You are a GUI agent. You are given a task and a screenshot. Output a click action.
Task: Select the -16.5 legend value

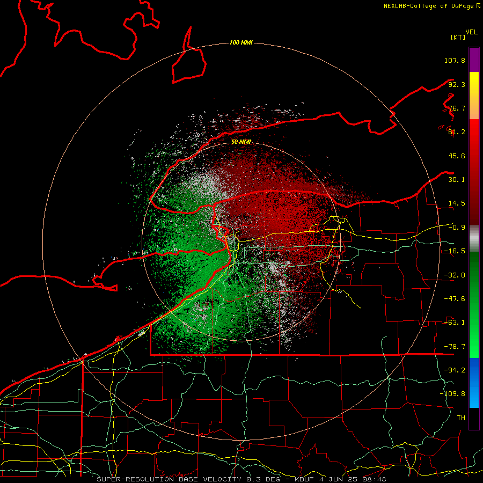click(x=455, y=251)
